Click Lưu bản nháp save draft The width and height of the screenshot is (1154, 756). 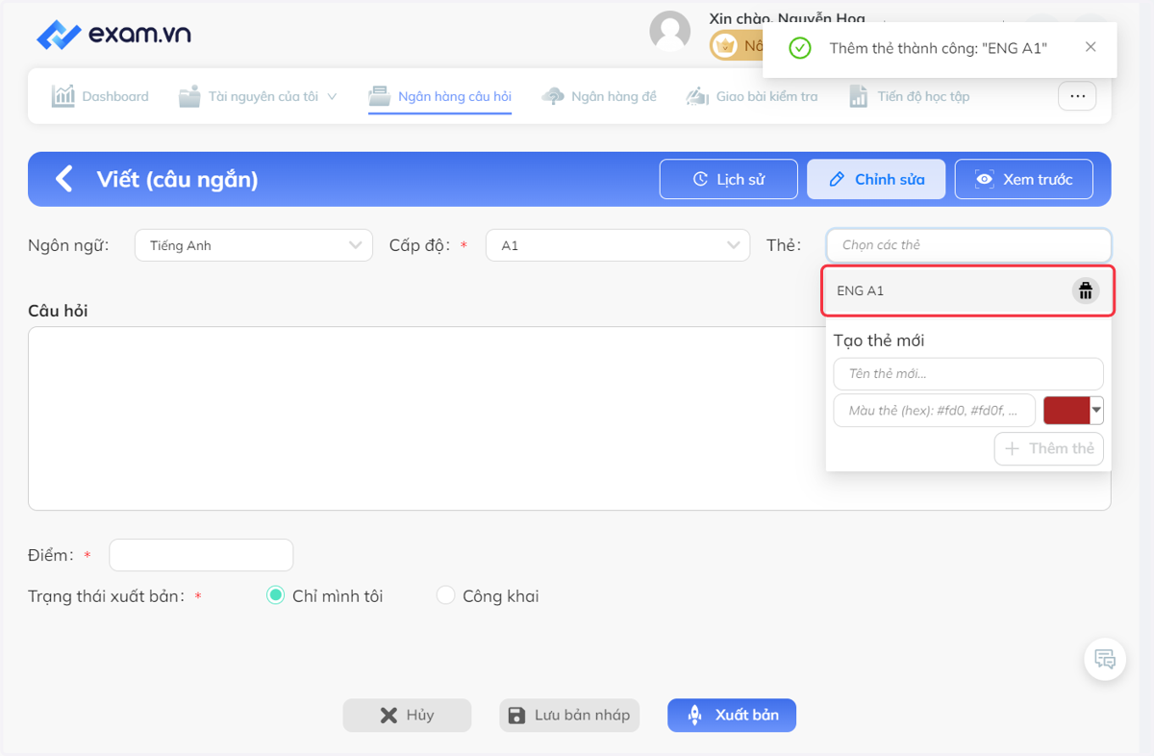569,716
